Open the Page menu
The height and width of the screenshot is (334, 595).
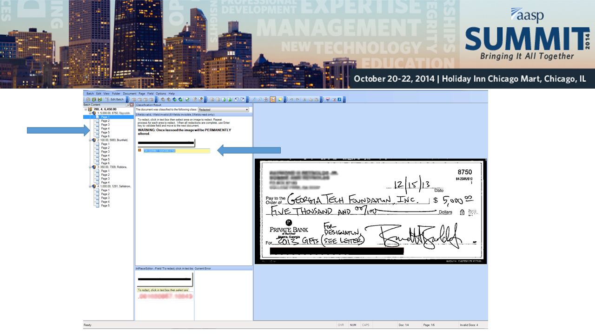142,94
